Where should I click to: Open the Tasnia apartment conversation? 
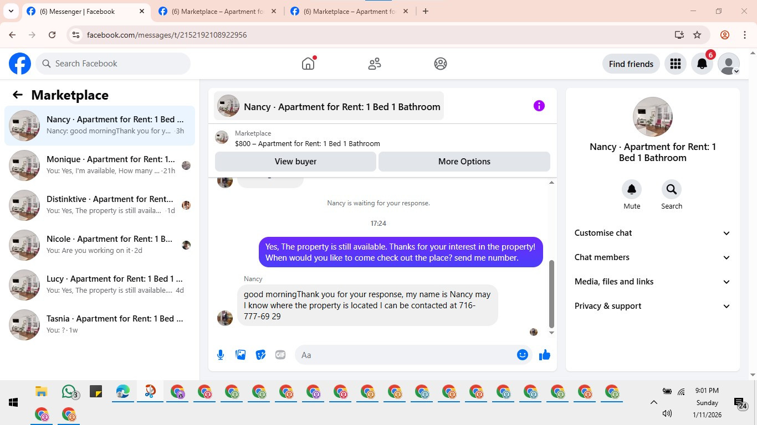[100, 325]
